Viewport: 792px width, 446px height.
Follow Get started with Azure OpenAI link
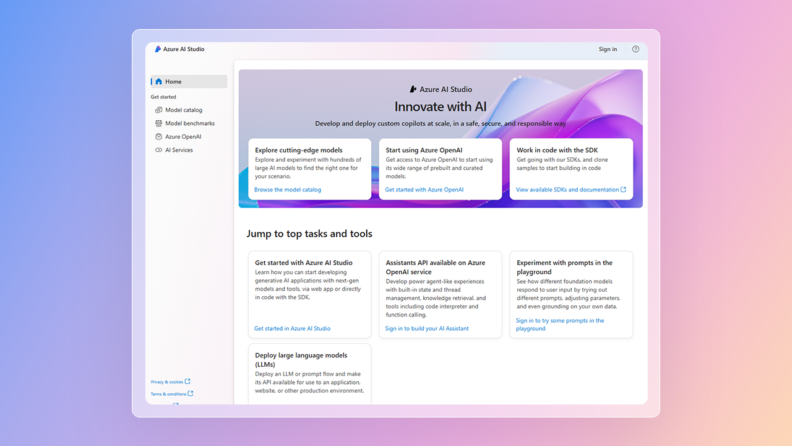pos(424,190)
